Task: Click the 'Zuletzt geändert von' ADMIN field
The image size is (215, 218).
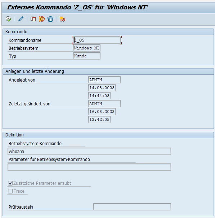Action: pos(104,104)
